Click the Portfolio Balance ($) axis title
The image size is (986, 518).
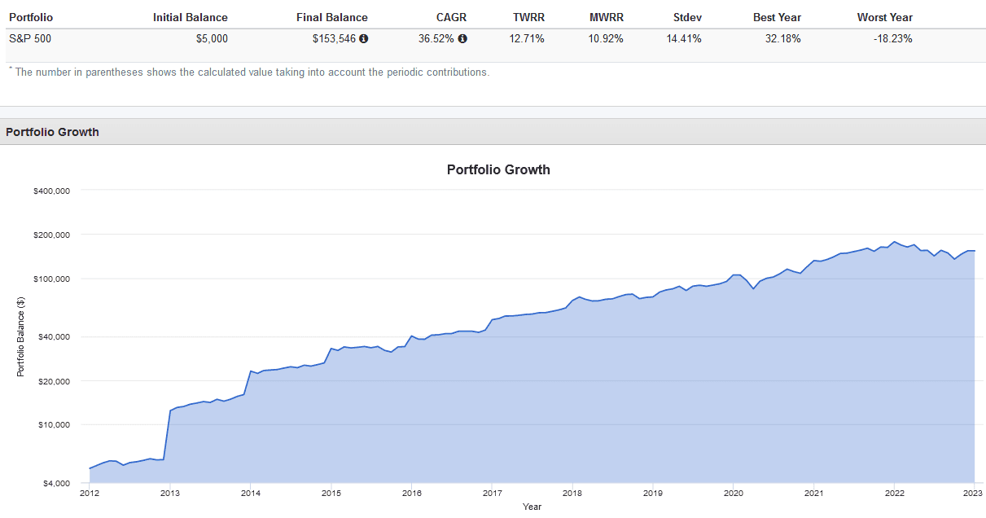click(x=22, y=335)
